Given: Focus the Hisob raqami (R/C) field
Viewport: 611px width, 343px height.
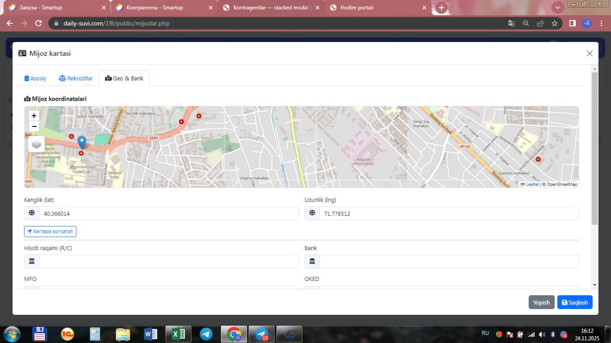Looking at the screenshot, I should click(168, 261).
